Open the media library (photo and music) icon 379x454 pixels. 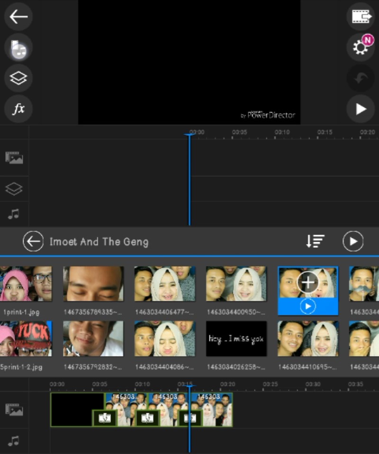(x=18, y=48)
